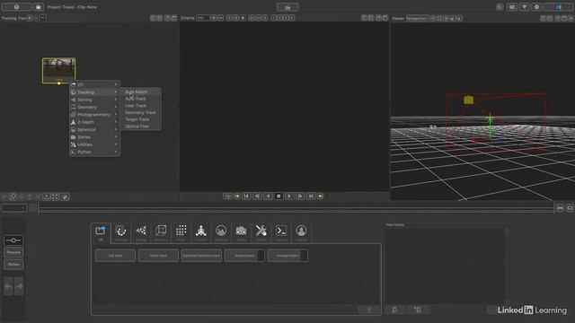The width and height of the screenshot is (575, 323).
Task: Expand the Spherical context menu entry
Action: (95, 129)
